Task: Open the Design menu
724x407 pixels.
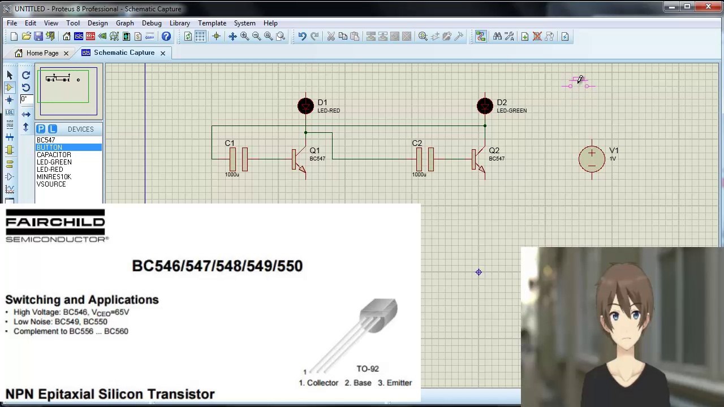Action: (97, 23)
